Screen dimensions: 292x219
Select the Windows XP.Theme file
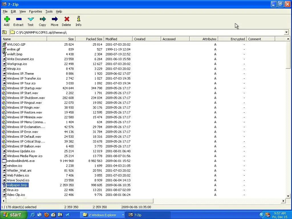point(20,74)
